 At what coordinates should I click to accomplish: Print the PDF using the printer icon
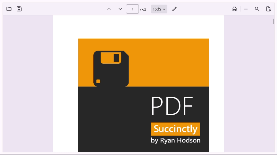(234, 9)
